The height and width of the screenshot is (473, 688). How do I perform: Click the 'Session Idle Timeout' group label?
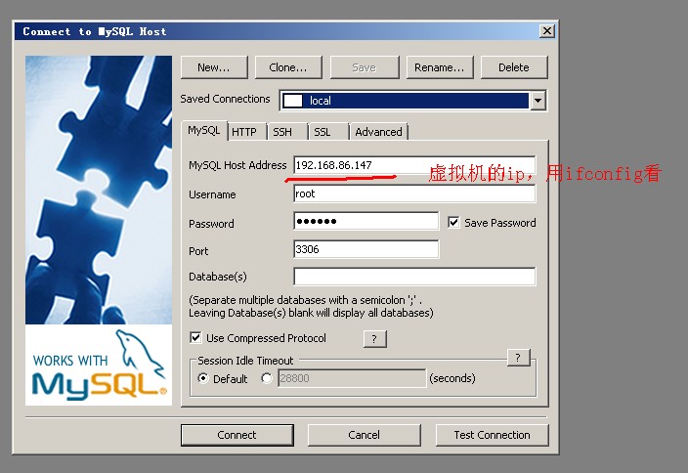[245, 361]
